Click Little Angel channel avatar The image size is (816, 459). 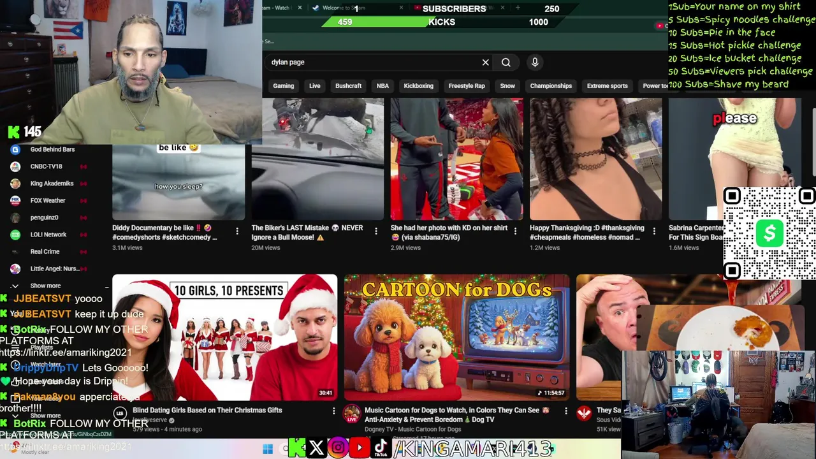15,268
